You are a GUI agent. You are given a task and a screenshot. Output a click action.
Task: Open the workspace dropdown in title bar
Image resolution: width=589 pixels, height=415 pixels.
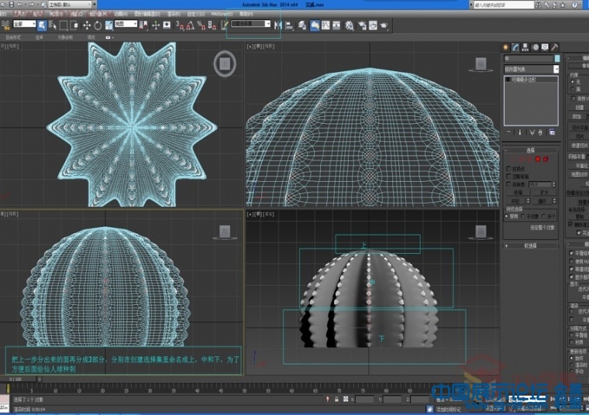click(x=71, y=5)
